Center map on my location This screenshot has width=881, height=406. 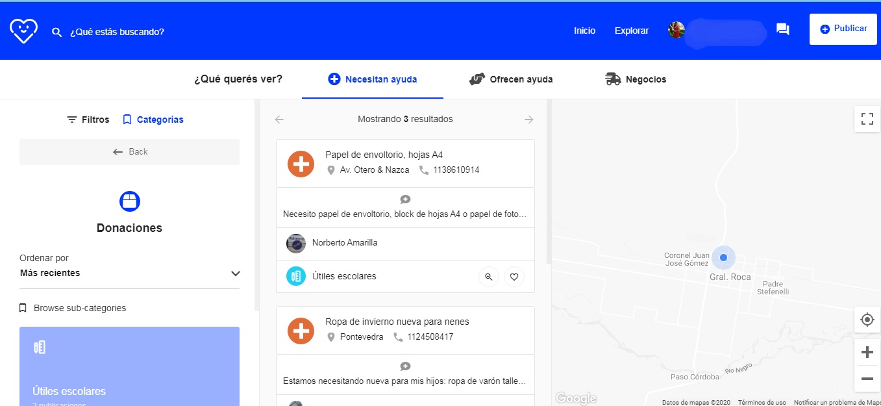click(867, 320)
